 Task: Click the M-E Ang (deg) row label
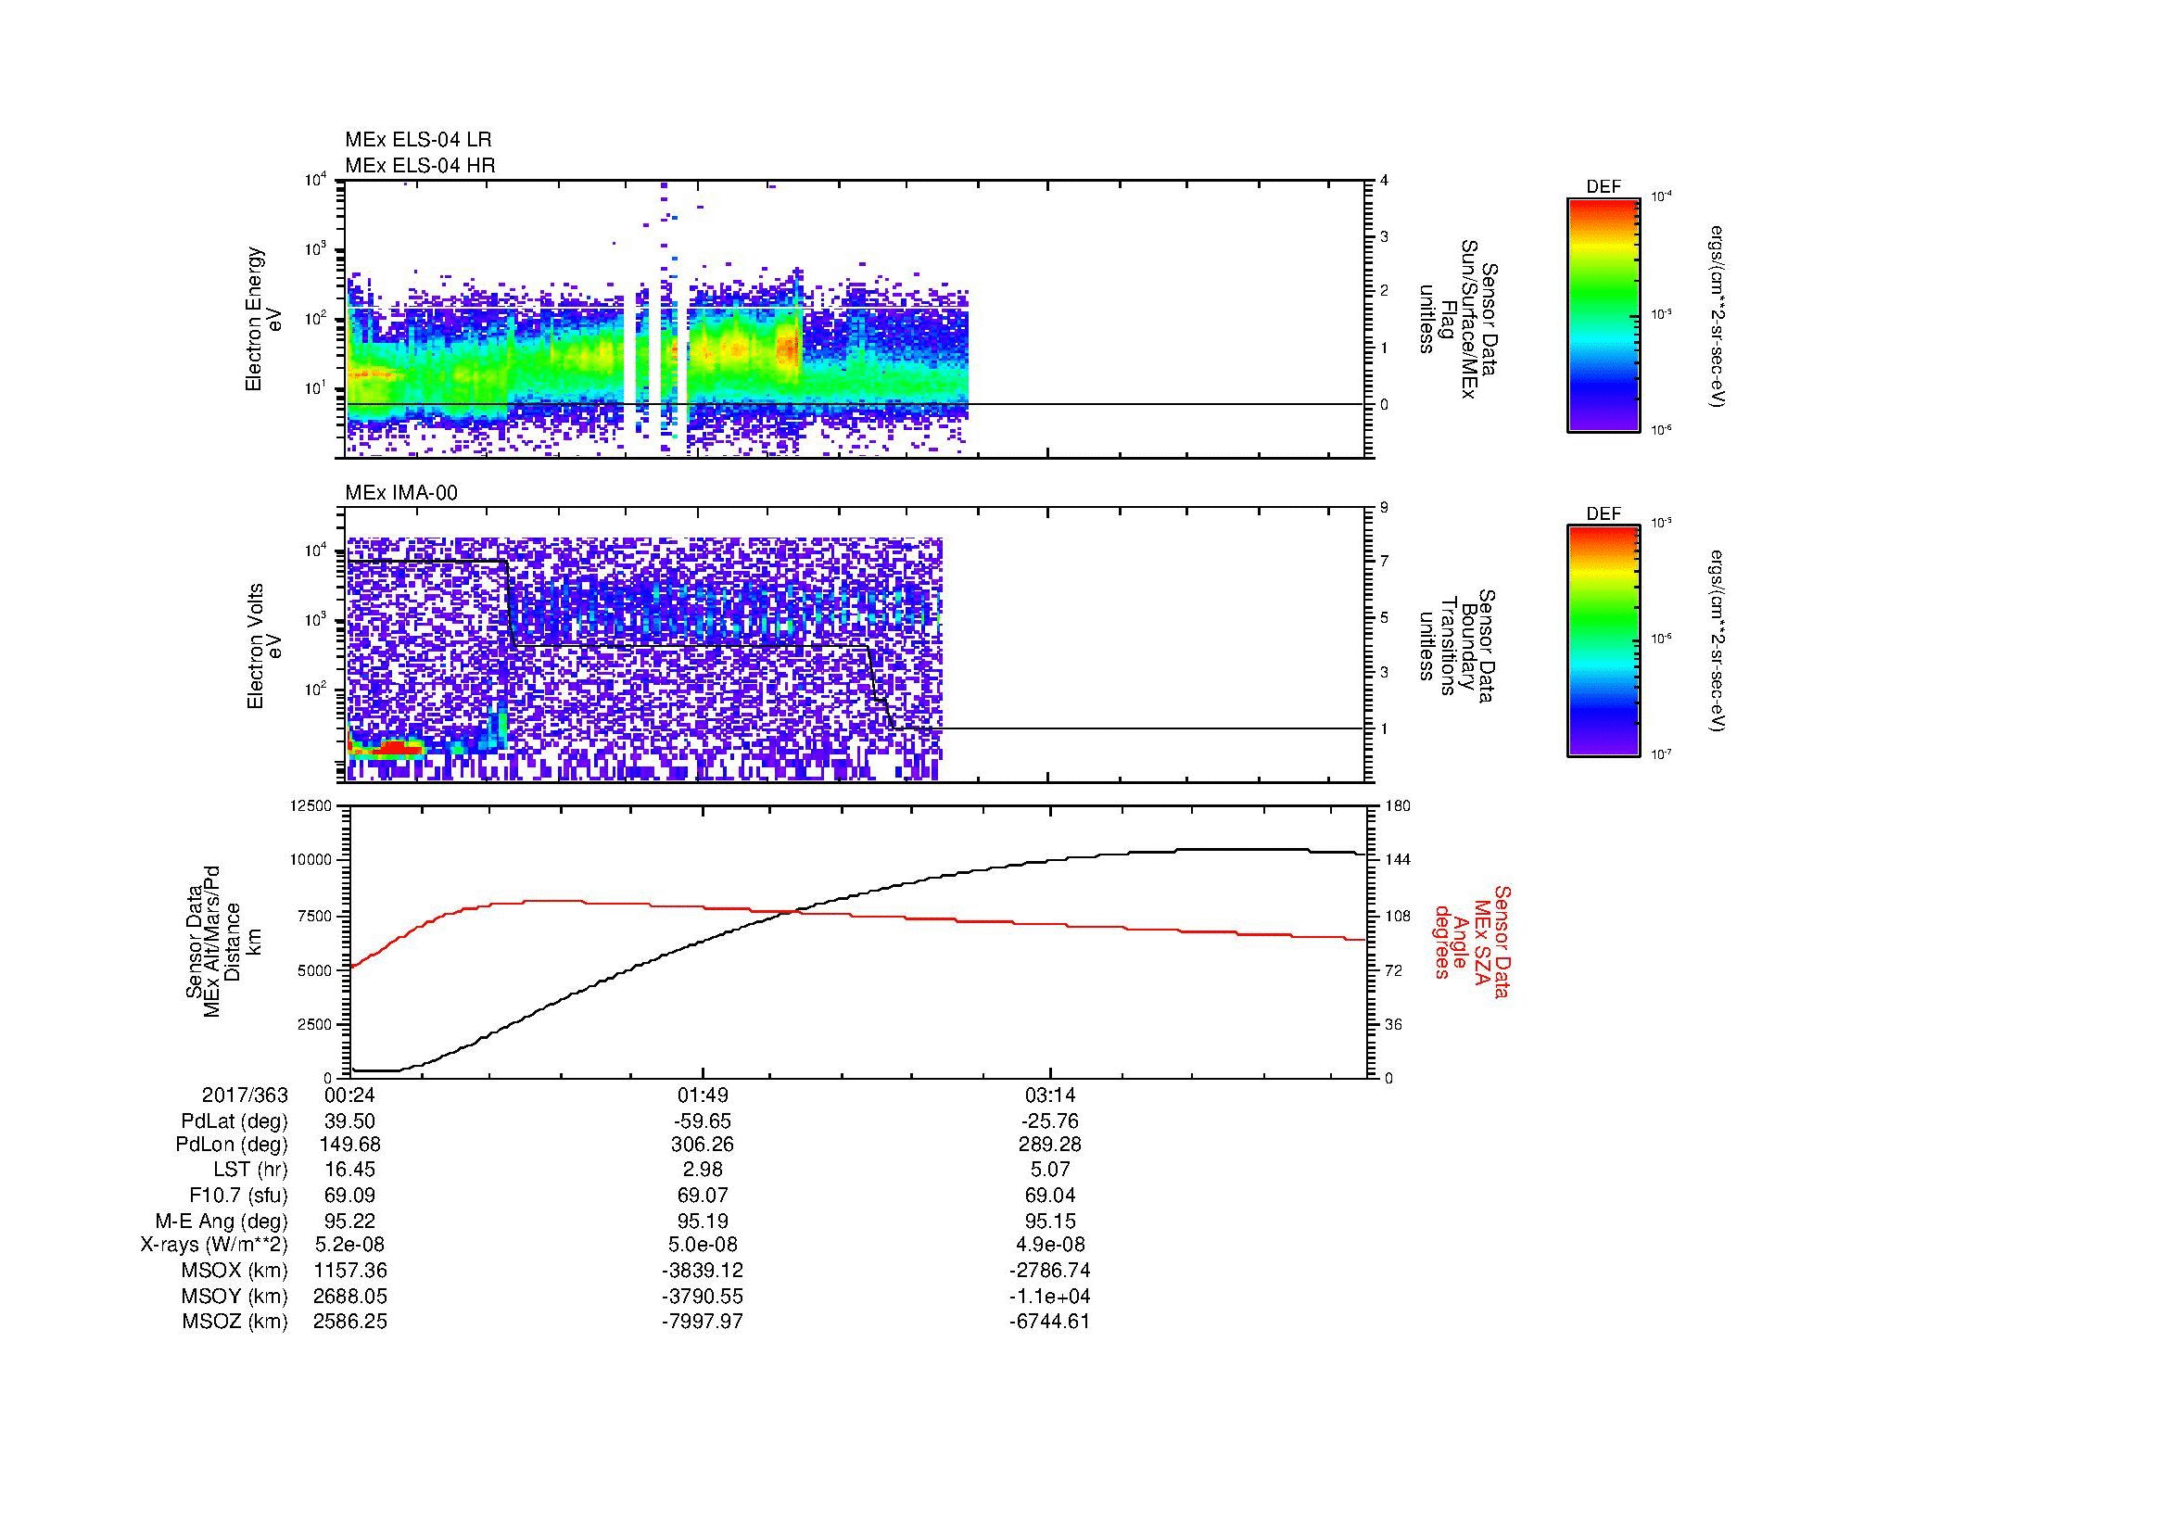coord(221,1221)
